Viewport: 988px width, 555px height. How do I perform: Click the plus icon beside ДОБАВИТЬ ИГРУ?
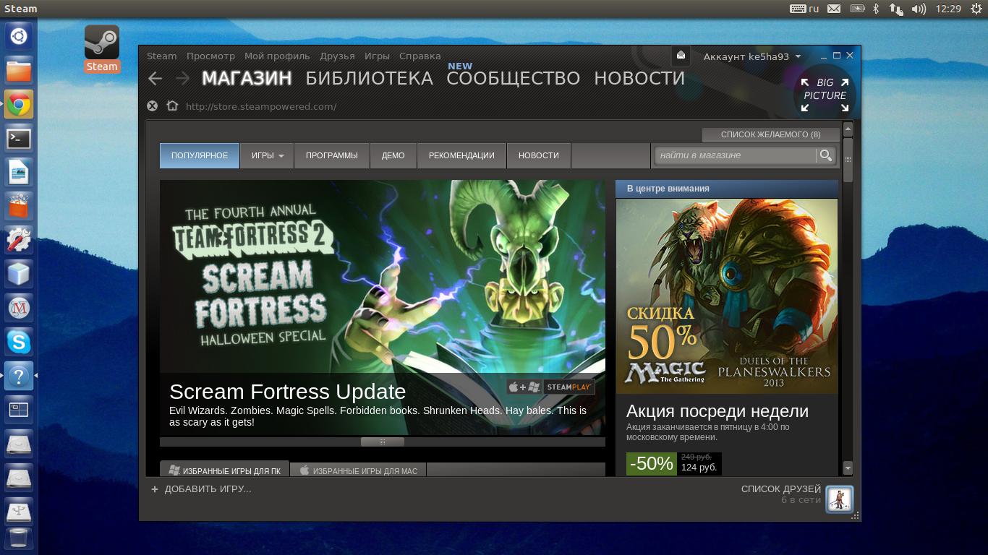155,489
